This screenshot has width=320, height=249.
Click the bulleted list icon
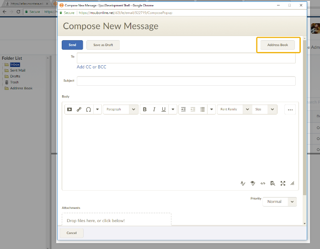tap(202, 109)
